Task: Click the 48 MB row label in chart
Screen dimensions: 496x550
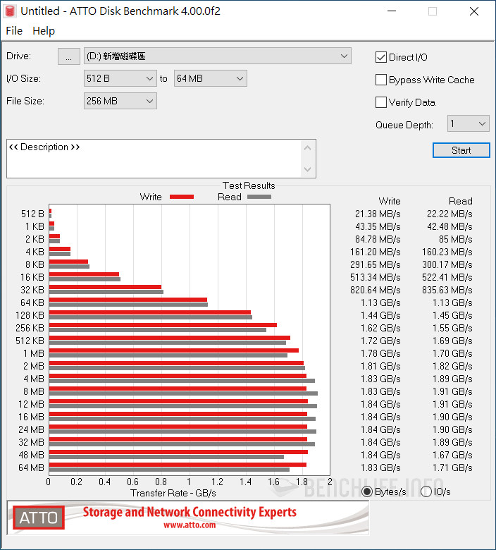Action: (31, 455)
